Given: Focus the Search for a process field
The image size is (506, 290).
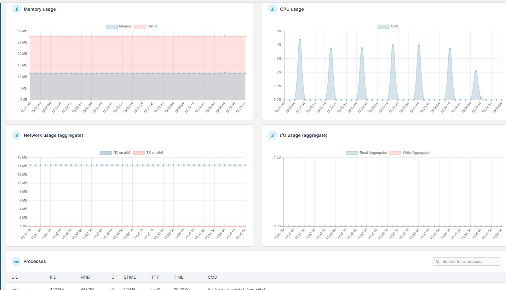Looking at the screenshot, I should pos(467,261).
